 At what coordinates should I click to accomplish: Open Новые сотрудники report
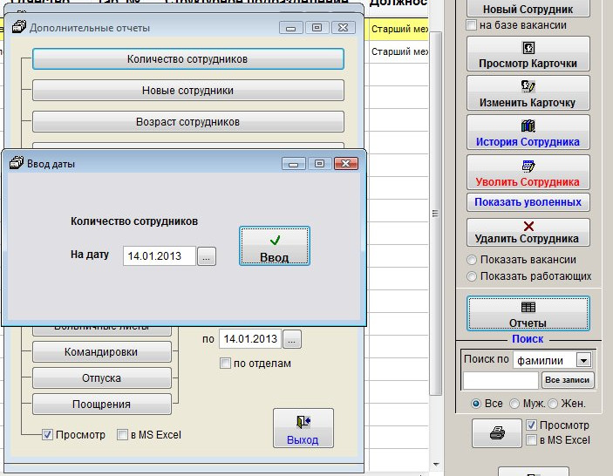coord(188,91)
